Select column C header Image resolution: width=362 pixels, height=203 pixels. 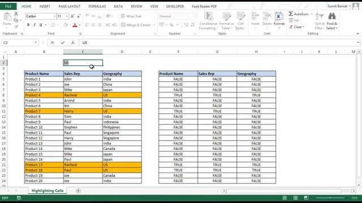tap(83, 52)
